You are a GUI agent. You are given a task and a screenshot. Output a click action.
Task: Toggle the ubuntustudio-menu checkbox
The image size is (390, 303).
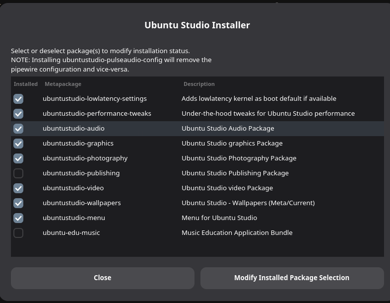18,218
